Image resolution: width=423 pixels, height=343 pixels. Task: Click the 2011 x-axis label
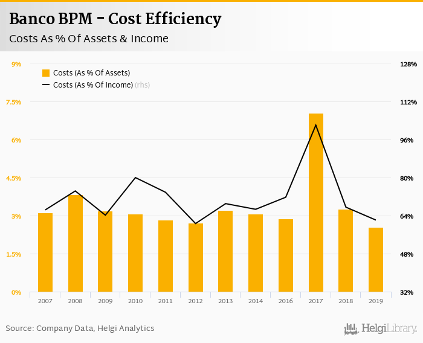(166, 301)
